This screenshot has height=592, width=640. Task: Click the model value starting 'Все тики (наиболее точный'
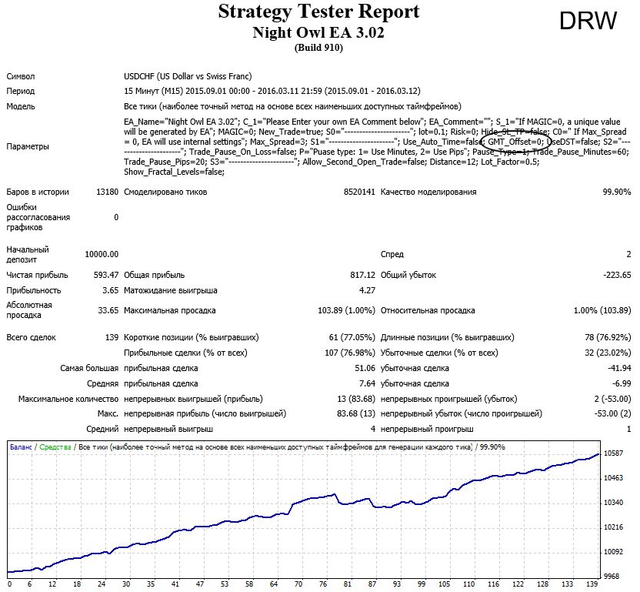pos(292,107)
